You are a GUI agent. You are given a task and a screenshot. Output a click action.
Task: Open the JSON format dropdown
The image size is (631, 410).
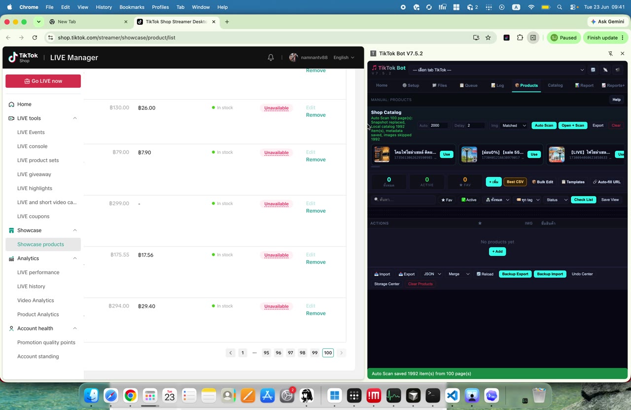coord(432,274)
